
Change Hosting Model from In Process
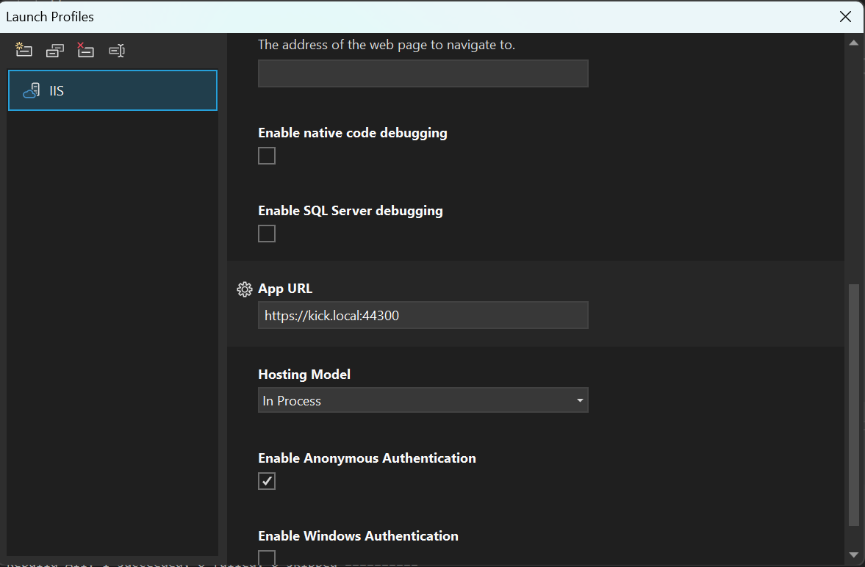(423, 400)
